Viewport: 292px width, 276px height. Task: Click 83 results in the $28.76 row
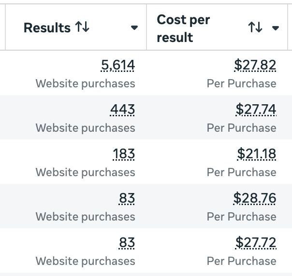tap(127, 198)
